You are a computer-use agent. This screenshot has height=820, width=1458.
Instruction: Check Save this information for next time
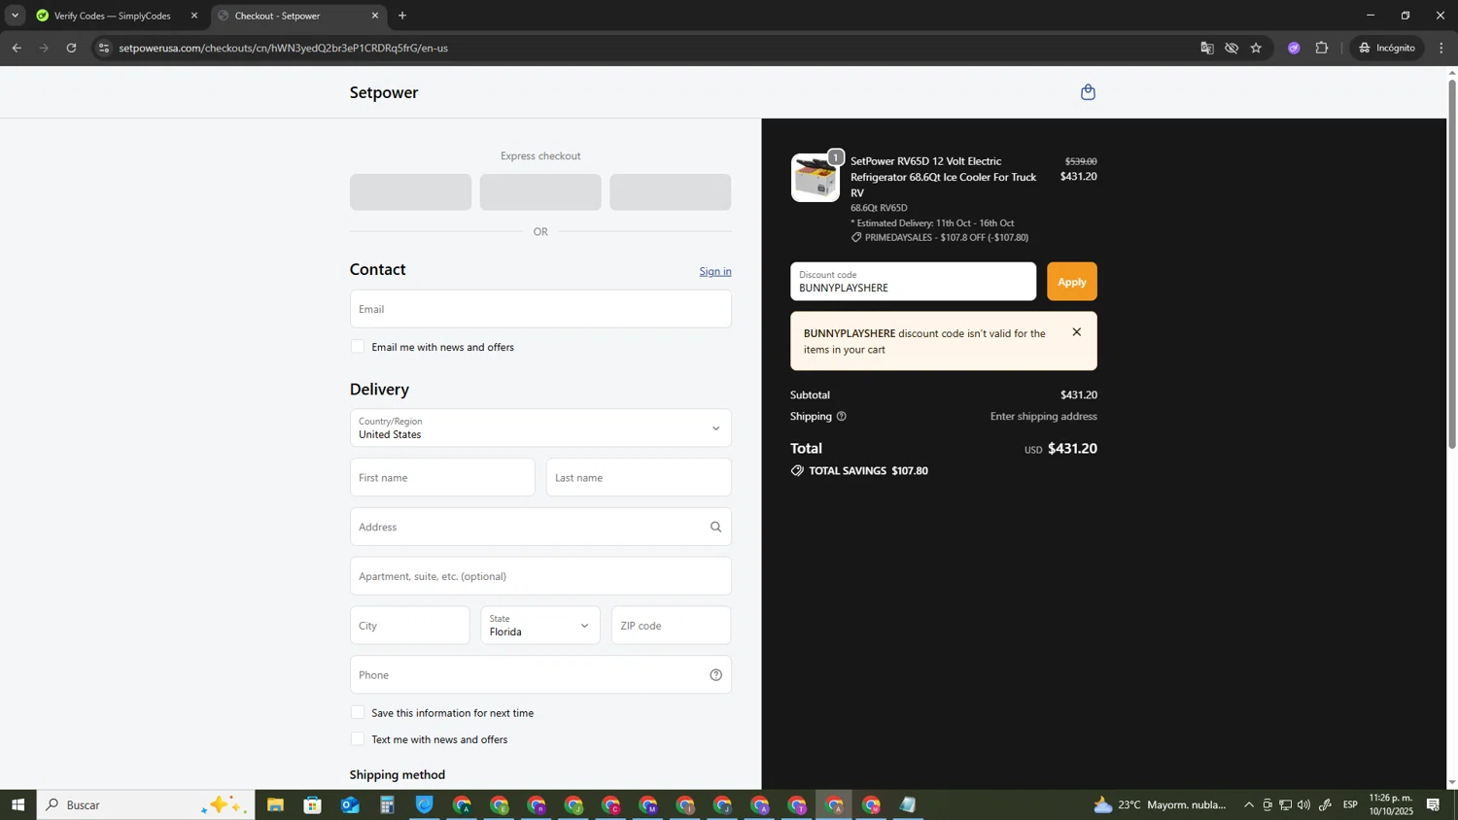(x=358, y=713)
